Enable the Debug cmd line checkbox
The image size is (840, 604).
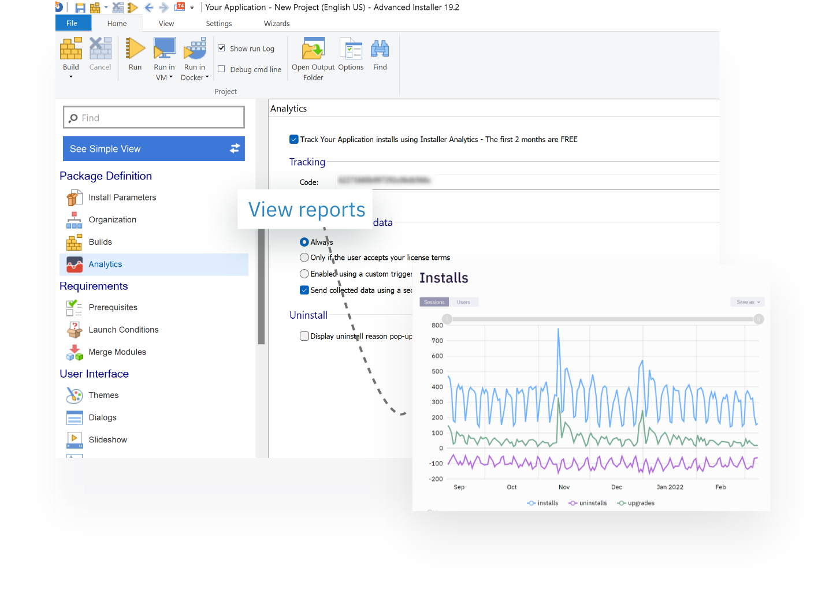pos(221,69)
